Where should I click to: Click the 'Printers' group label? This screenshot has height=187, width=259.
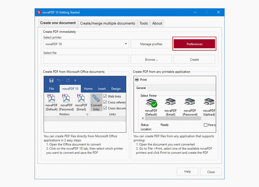pos(64,114)
